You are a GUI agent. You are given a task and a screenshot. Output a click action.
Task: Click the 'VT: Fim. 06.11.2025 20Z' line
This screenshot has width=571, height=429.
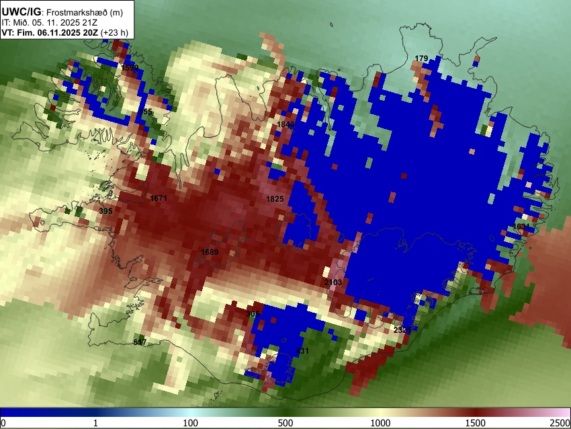pyautogui.click(x=64, y=32)
